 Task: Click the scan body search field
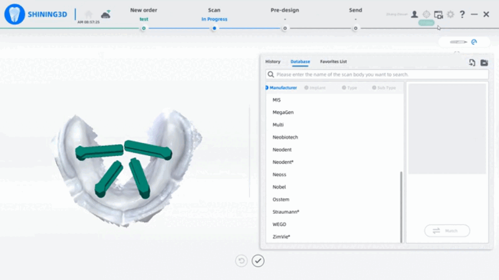pyautogui.click(x=377, y=74)
